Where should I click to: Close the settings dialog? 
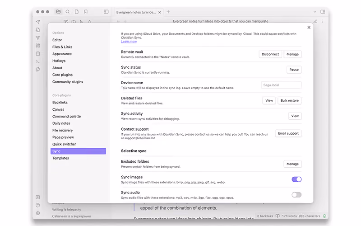309,28
